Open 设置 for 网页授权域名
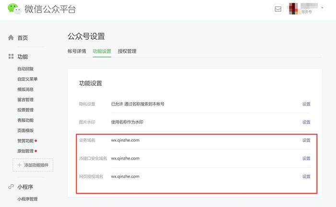 tap(306, 177)
